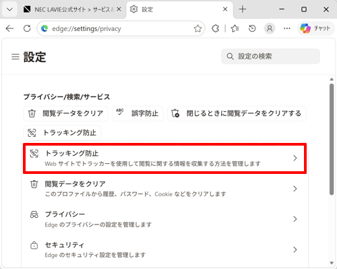Go back with the browser back arrow
Image resolution: width=337 pixels, height=269 pixels.
pos(9,28)
